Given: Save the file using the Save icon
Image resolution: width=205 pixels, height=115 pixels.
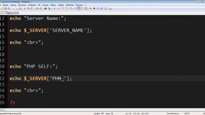Looking at the screenshot, I should tap(5, 9).
